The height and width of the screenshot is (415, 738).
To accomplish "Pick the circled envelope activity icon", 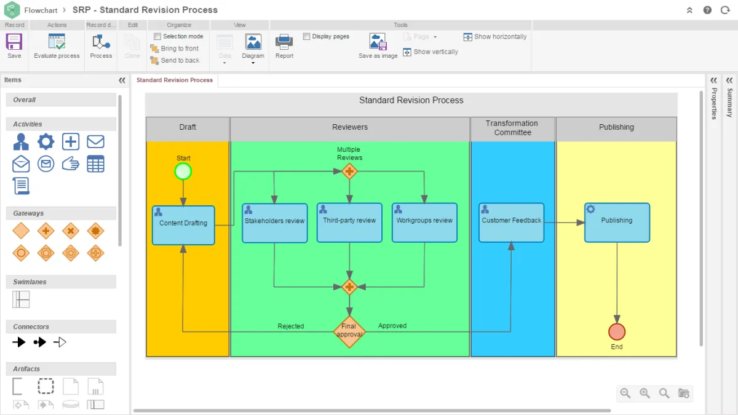I will coord(46,164).
